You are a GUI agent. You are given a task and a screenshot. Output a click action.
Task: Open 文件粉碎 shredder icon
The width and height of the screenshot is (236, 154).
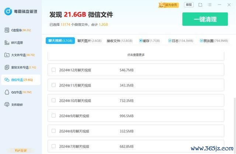pos(7,104)
